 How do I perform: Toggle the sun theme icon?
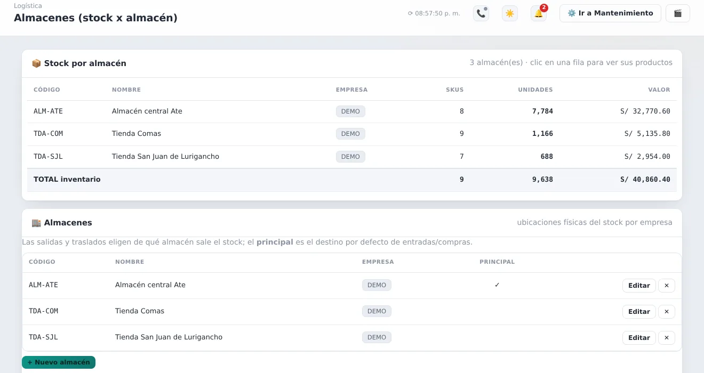point(510,13)
